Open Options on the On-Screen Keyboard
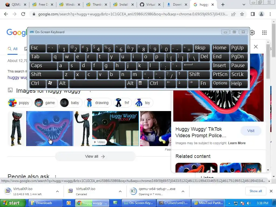The height and width of the screenshot is (207, 276). [220, 84]
